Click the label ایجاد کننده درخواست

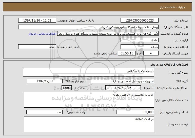[174, 34]
